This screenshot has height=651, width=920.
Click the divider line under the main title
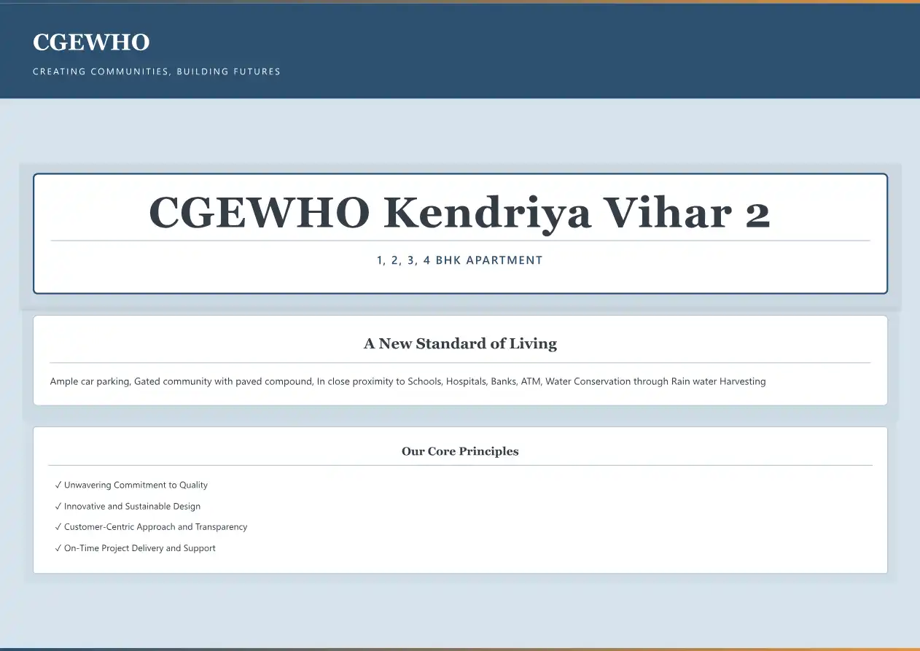point(459,241)
